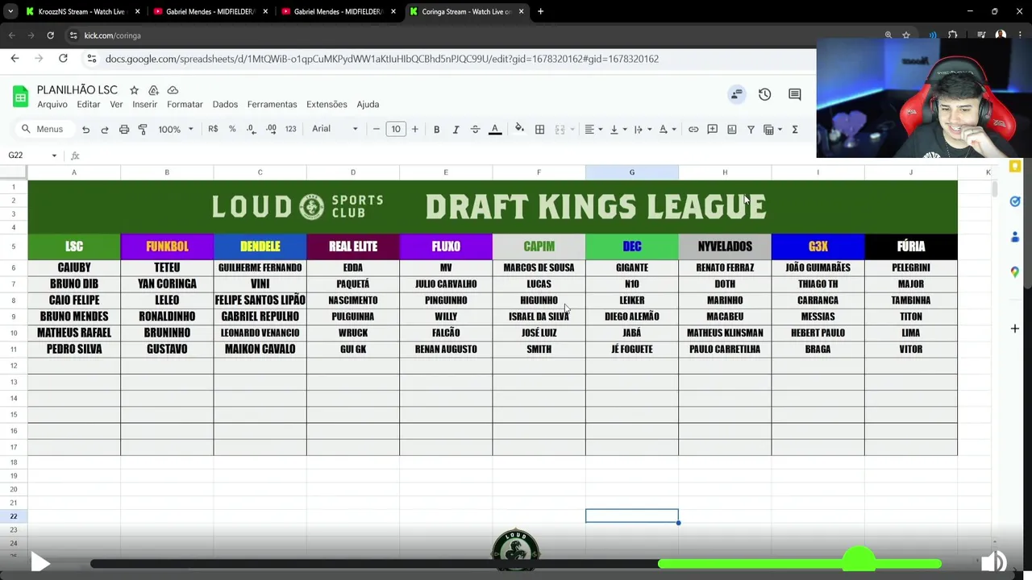Switch to KroozzNS Stream browser tab
This screenshot has width=1032, height=580.
pyautogui.click(x=82, y=11)
